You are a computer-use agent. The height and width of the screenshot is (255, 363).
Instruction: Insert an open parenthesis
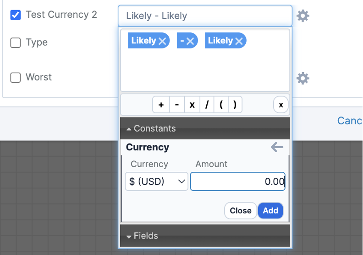tap(221, 105)
